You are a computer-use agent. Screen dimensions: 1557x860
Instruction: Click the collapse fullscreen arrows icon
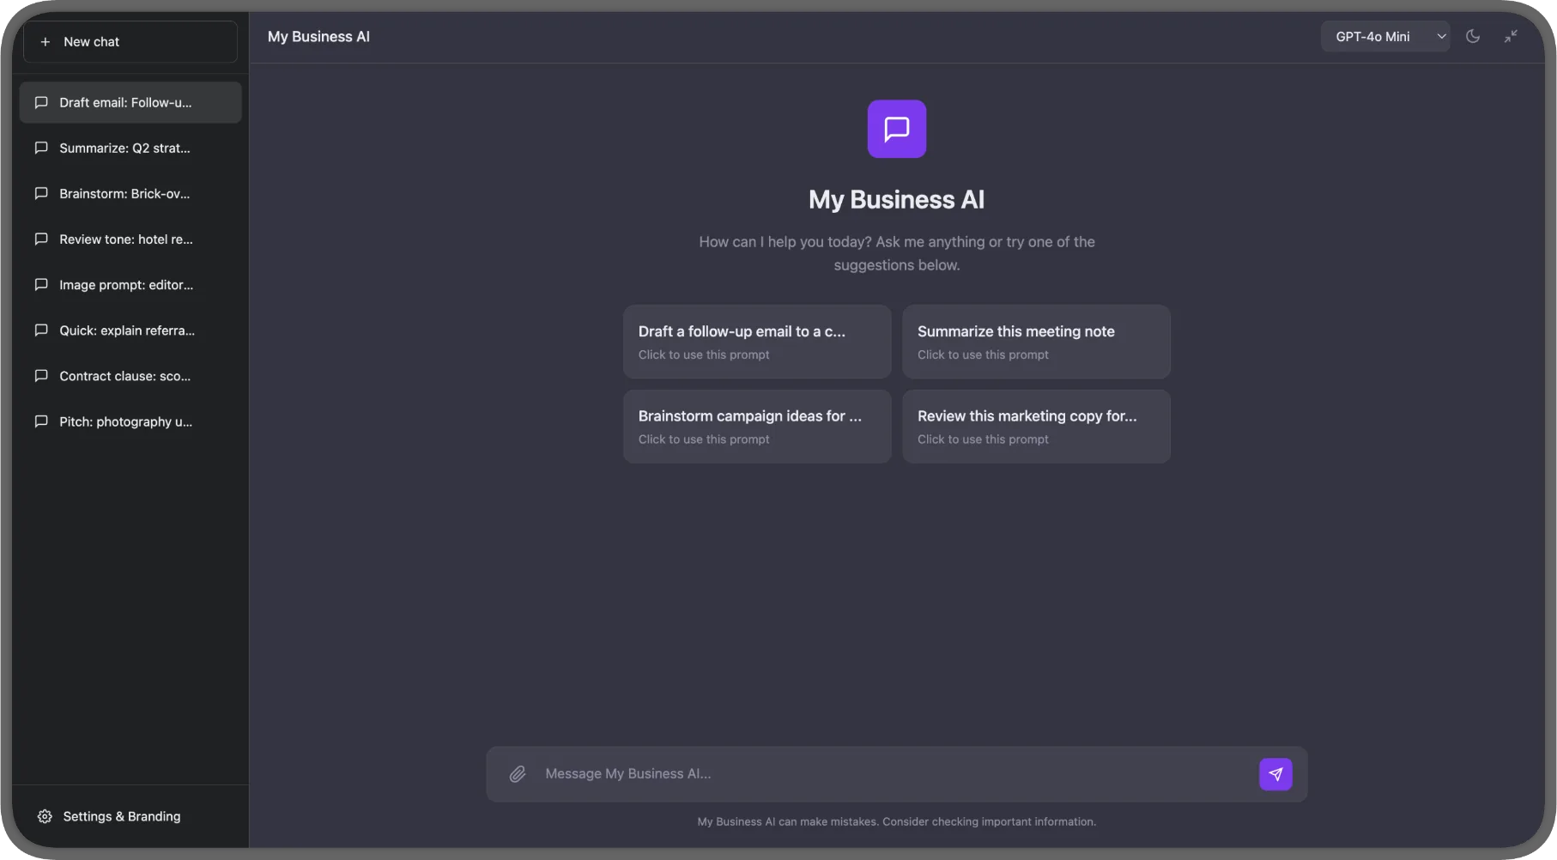[x=1511, y=36]
